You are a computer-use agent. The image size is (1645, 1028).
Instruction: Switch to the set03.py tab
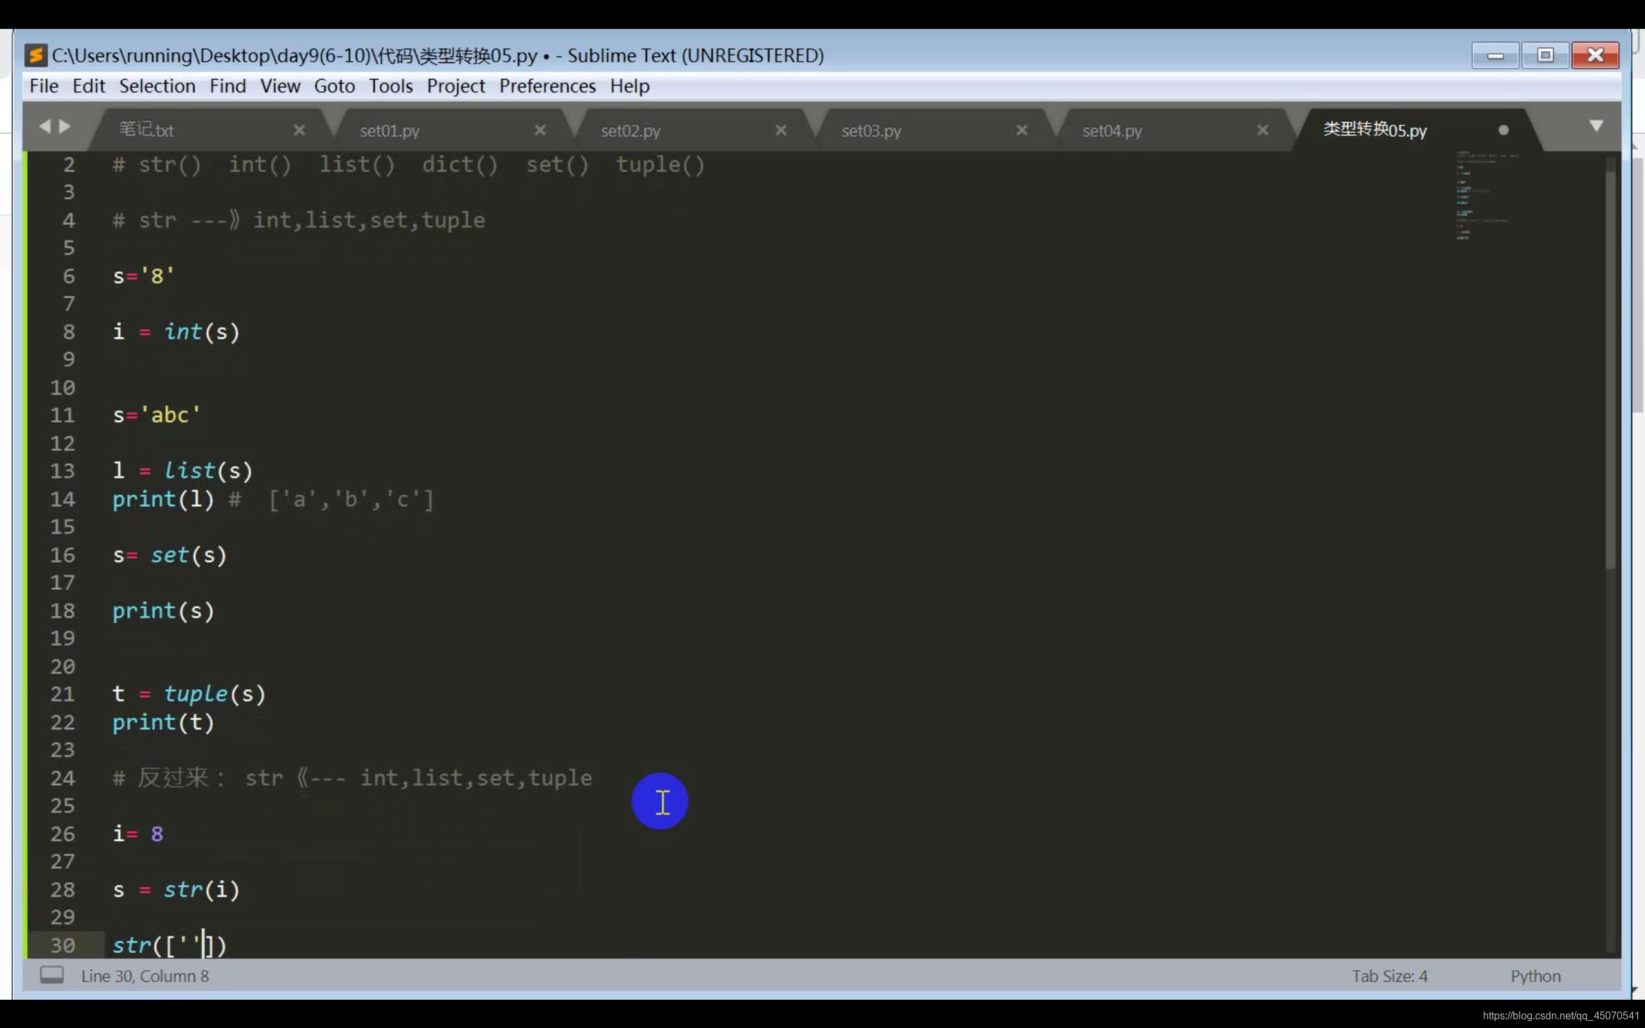871,130
